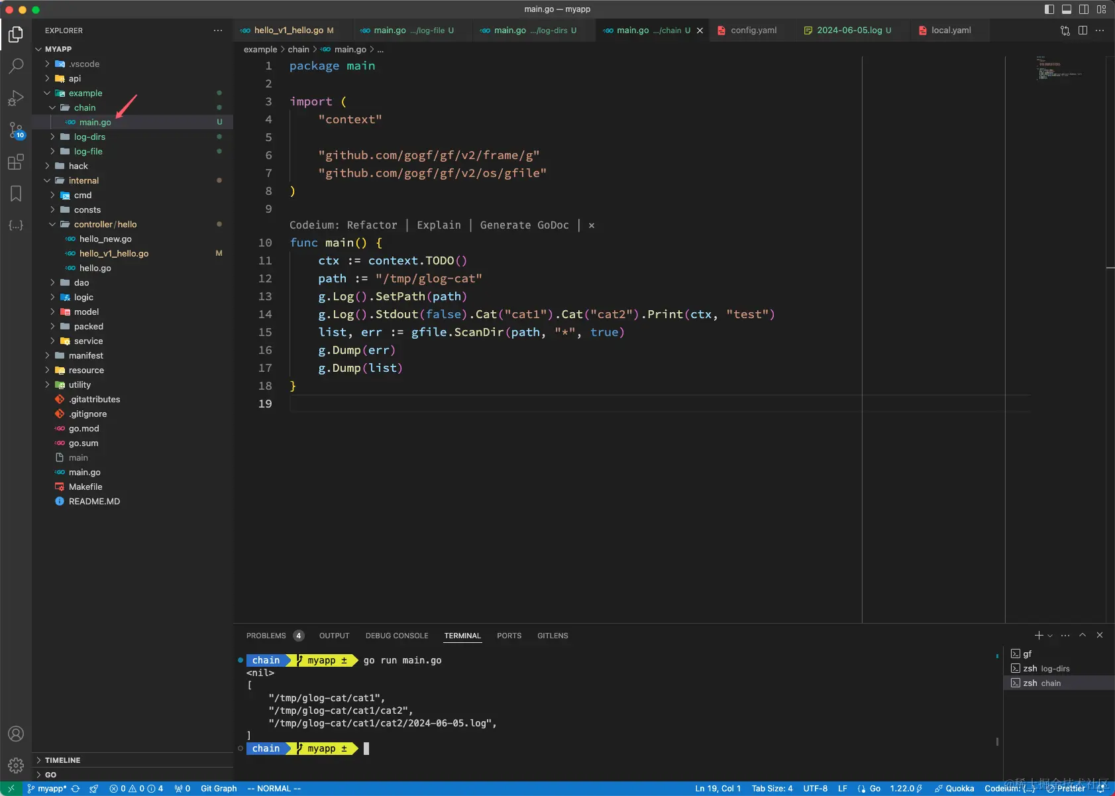Expand the log-file folder
The height and width of the screenshot is (796, 1115).
(x=52, y=151)
